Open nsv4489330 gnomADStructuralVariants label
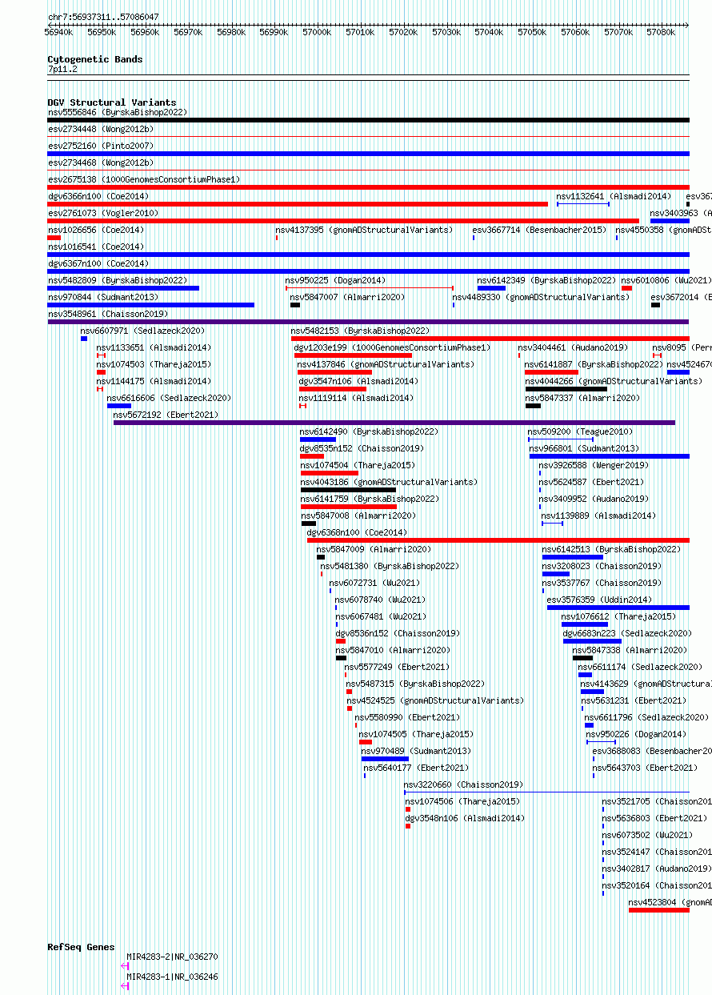 [x=541, y=297]
